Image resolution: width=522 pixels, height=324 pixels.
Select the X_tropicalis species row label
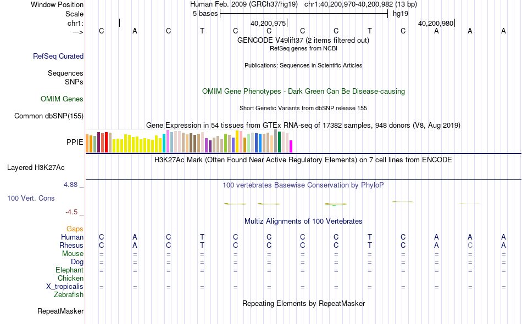(x=65, y=287)
